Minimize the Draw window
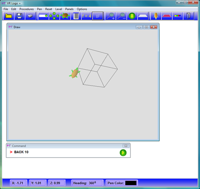Image resolution: width=200 pixels, height=189 pixels. [139, 27]
